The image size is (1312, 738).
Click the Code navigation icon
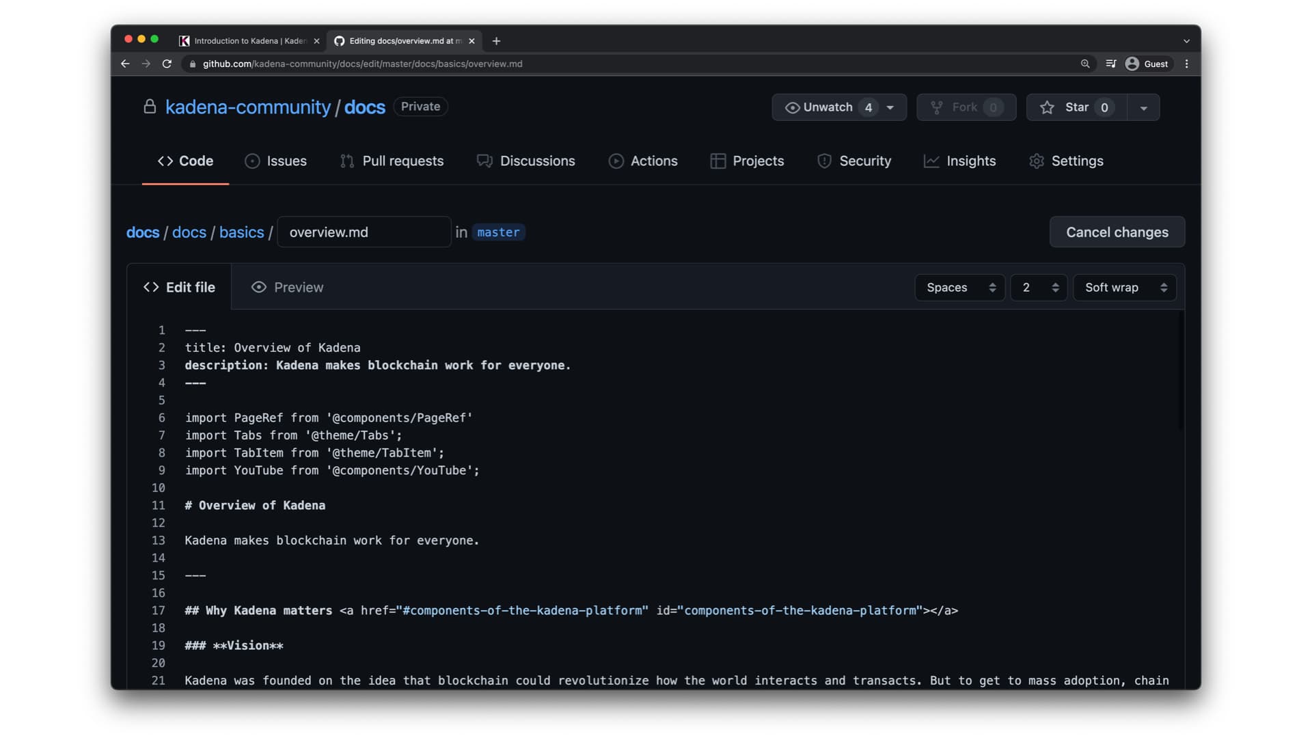pyautogui.click(x=165, y=161)
